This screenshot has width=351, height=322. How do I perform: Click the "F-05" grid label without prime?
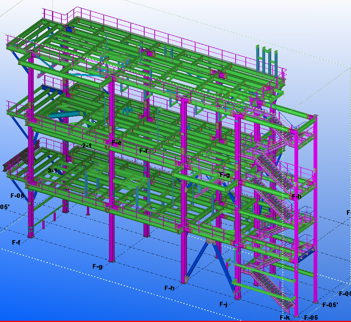tap(311, 318)
